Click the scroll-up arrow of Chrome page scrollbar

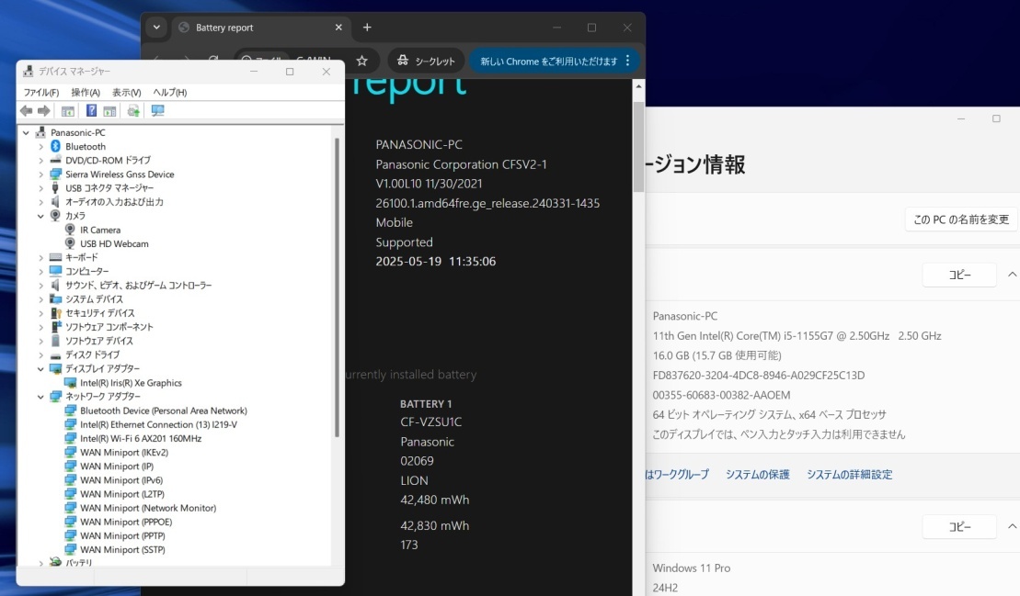point(638,86)
